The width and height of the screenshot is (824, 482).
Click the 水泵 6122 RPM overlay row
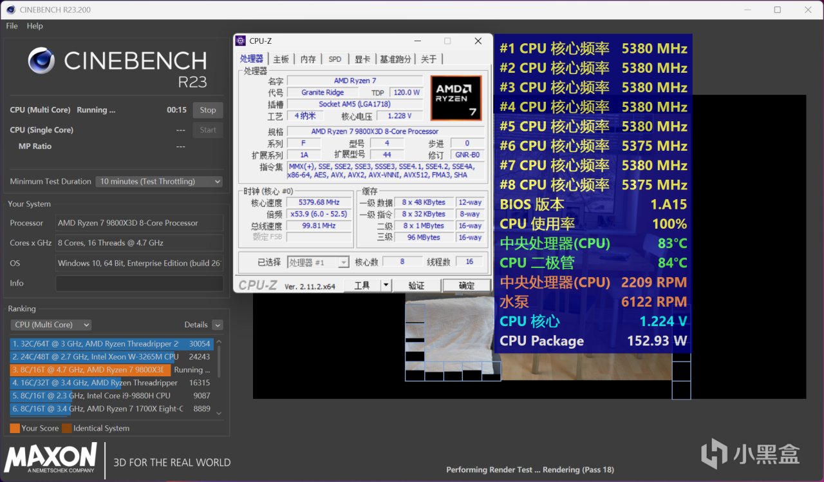[x=593, y=302]
